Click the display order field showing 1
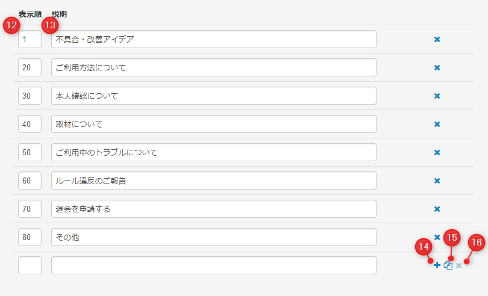Viewport: 488px width, 296px height. pos(30,40)
